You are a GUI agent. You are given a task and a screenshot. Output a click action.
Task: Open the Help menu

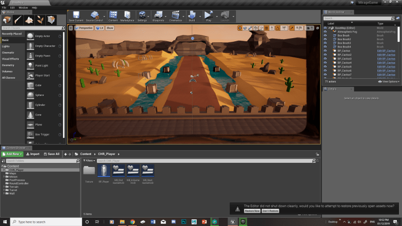[x=34, y=8]
